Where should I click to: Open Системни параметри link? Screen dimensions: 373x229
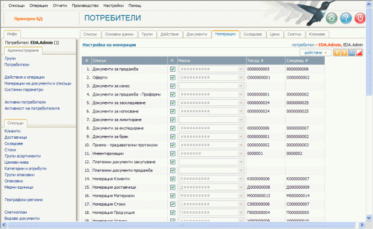[24, 90]
